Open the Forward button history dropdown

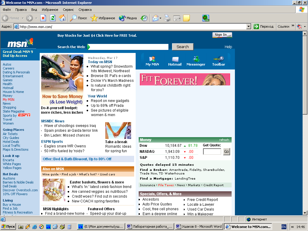pyautogui.click(x=36, y=18)
